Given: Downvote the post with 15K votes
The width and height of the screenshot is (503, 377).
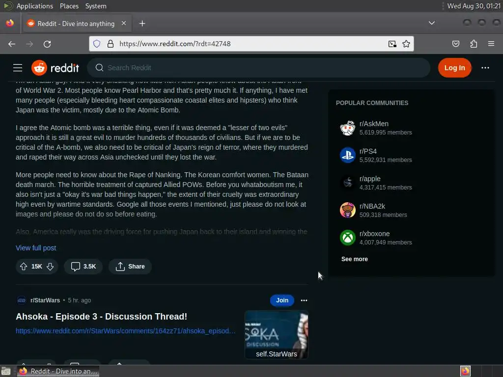Looking at the screenshot, I should tap(50, 267).
